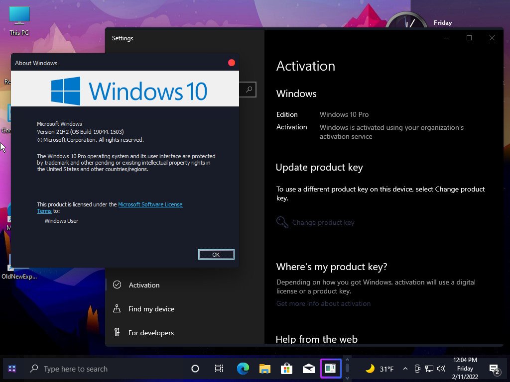Click the taskbar toolbar up arrow
The height and width of the screenshot is (382, 510).
click(x=347, y=360)
